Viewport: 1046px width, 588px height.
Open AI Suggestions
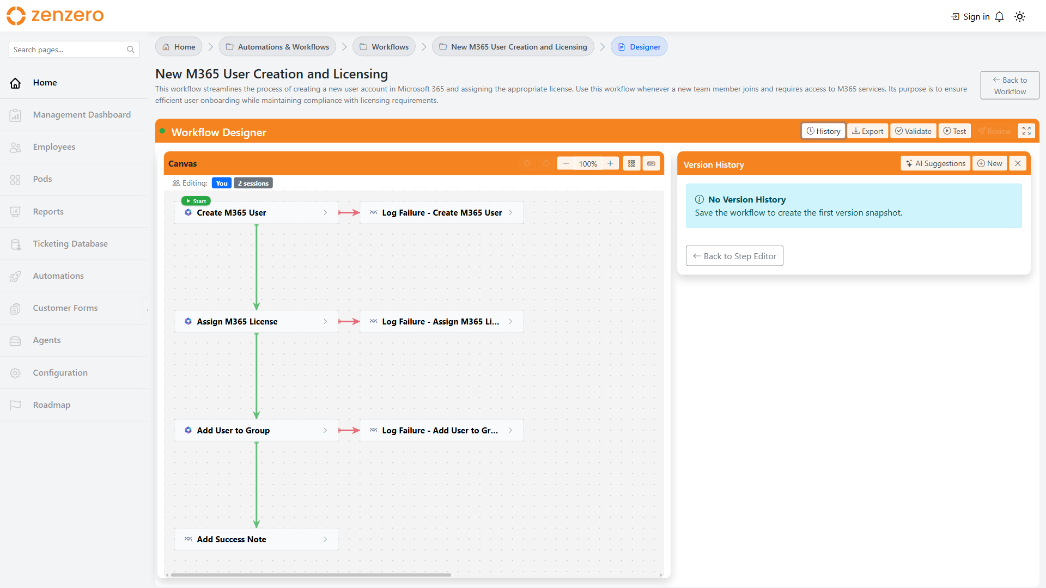(x=935, y=163)
